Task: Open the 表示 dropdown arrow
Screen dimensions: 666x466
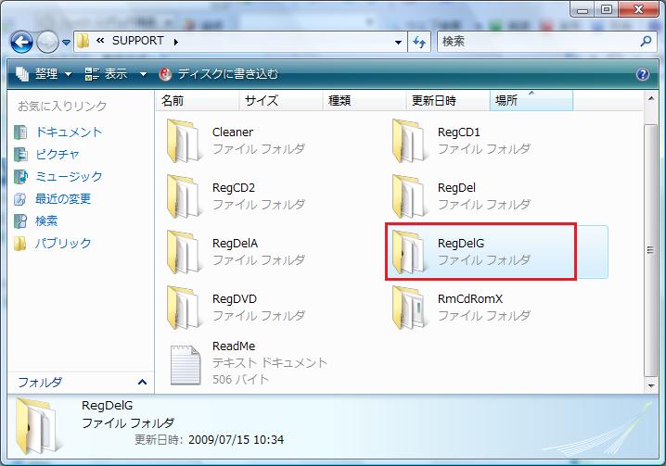Action: [143, 74]
